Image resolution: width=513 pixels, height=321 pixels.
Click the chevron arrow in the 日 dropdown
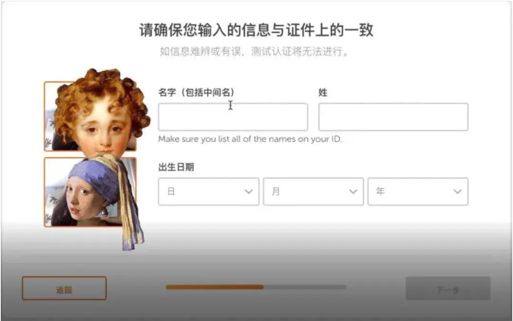249,192
